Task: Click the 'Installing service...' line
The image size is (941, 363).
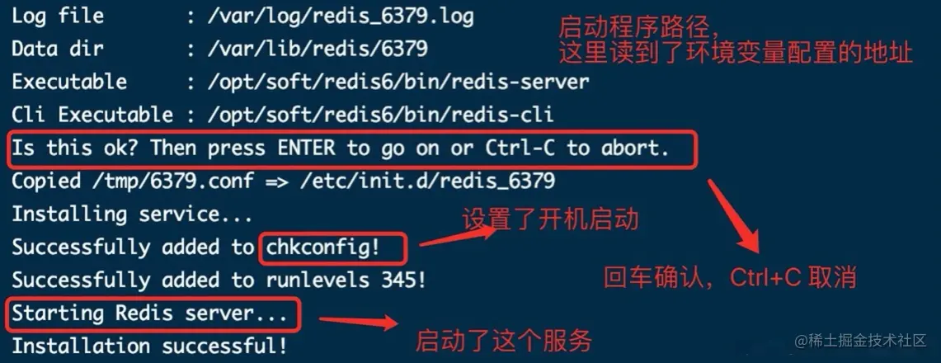Action: coord(132,214)
